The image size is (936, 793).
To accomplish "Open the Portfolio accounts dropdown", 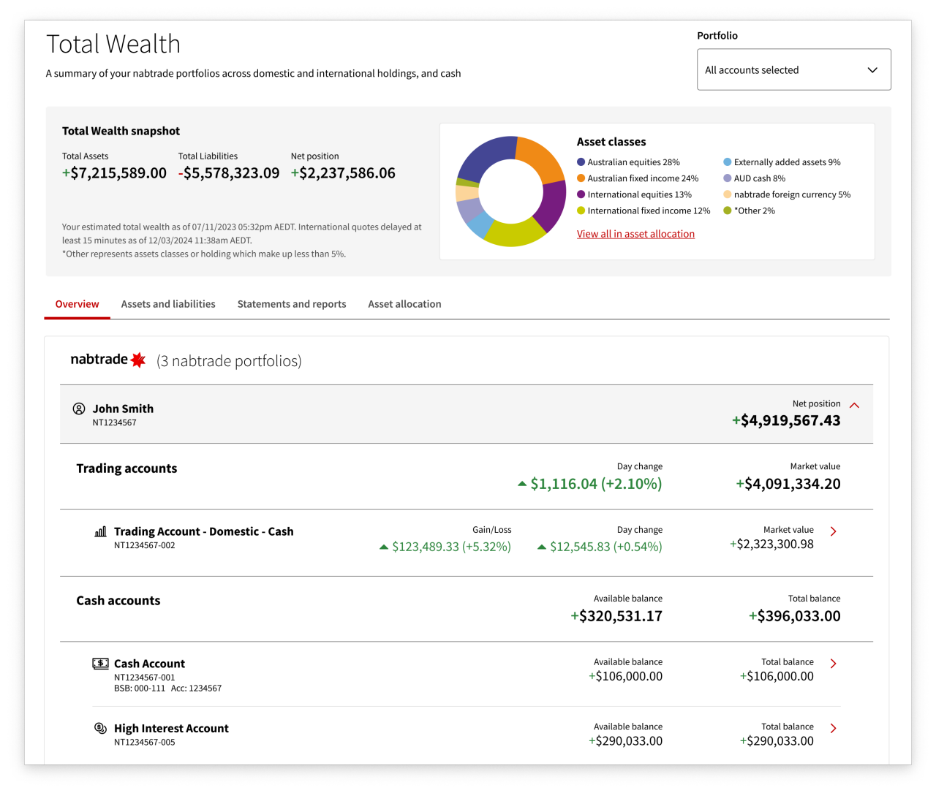I will (793, 69).
